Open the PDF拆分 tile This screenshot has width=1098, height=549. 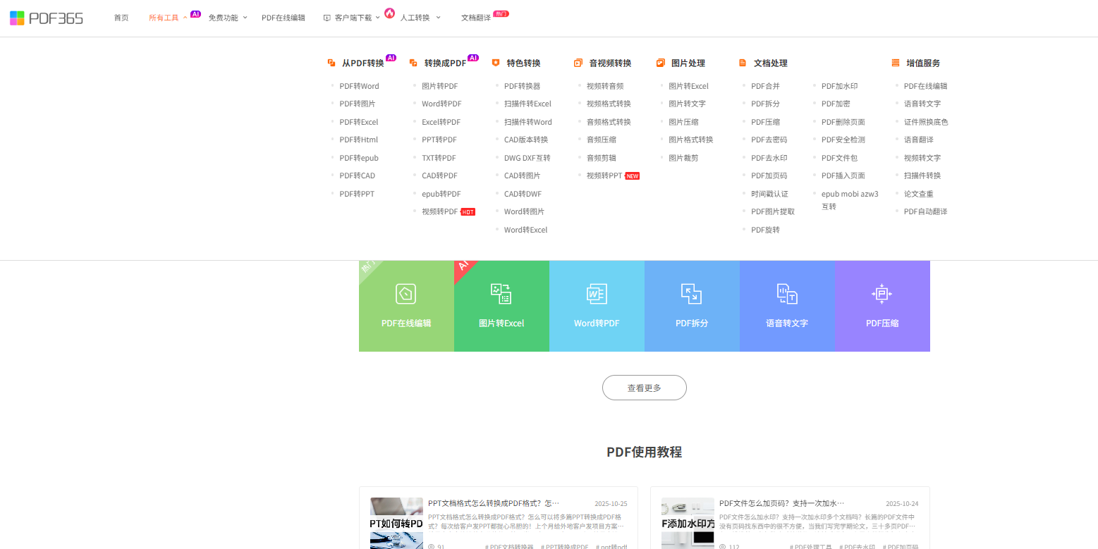click(692, 306)
